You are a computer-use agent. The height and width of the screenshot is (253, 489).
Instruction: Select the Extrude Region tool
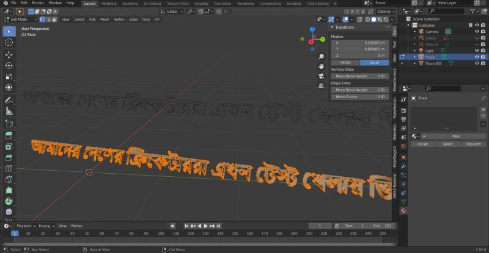[9, 136]
